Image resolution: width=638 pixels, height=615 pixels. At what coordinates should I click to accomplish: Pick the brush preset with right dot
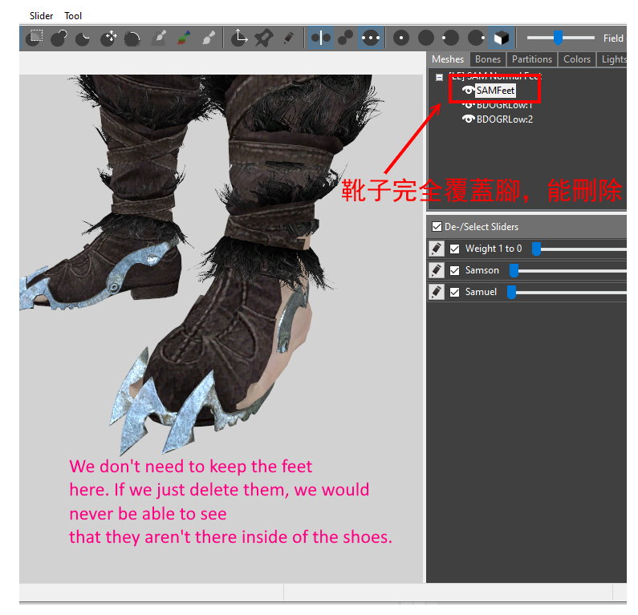[476, 38]
